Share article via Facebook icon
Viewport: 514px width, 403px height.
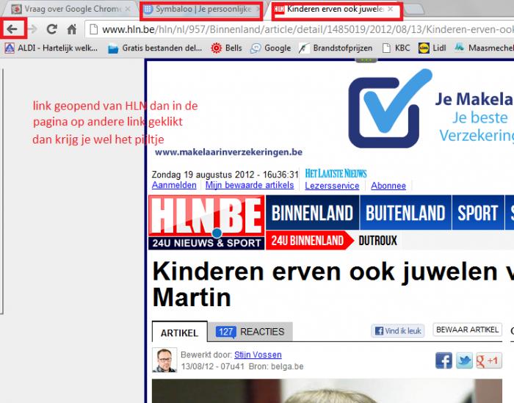(x=444, y=360)
